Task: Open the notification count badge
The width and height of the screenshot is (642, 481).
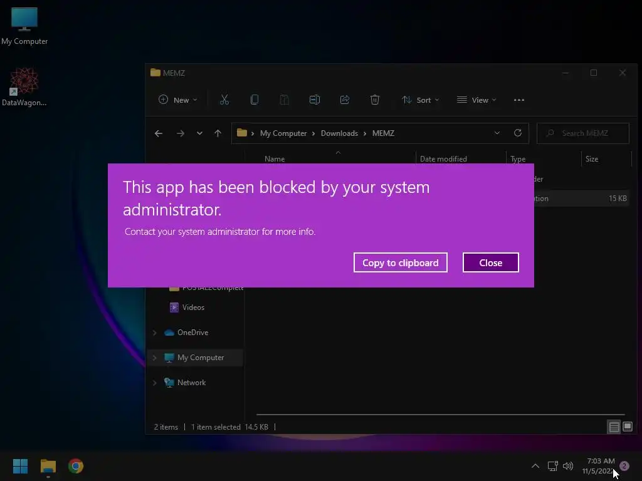Action: 624,465
